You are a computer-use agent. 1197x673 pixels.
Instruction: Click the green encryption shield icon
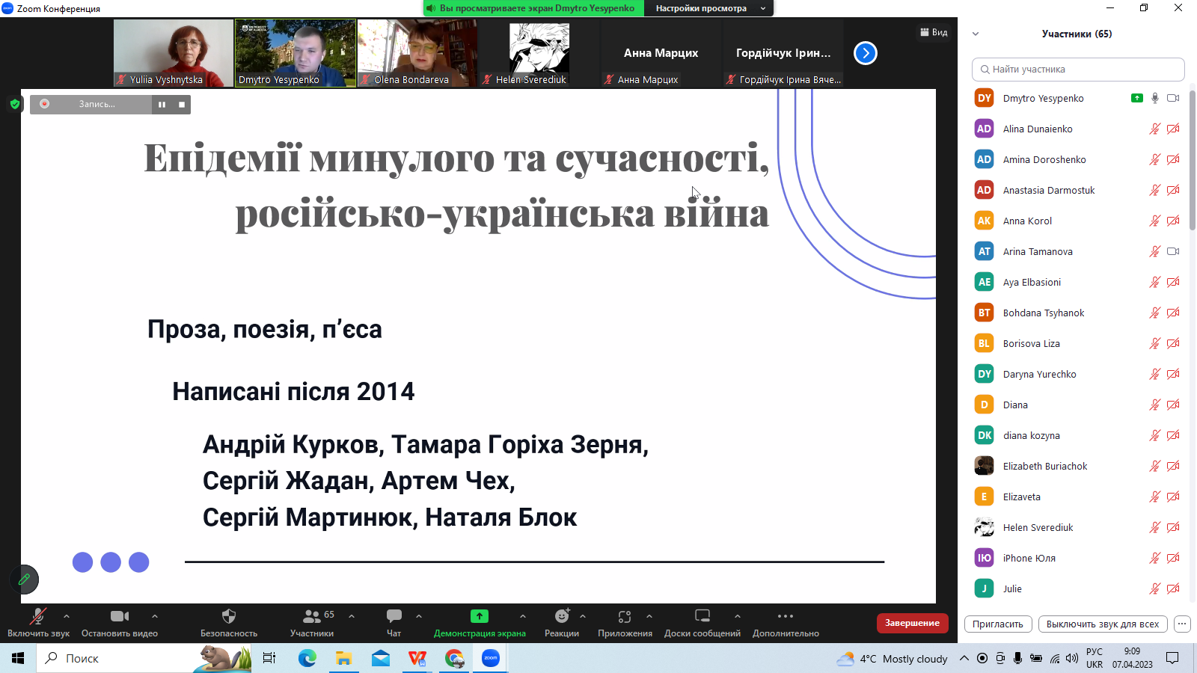[x=15, y=104]
